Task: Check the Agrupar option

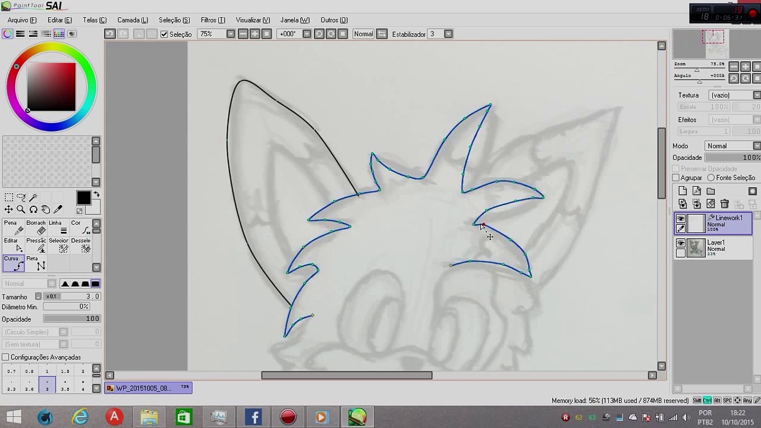Action: pos(676,178)
